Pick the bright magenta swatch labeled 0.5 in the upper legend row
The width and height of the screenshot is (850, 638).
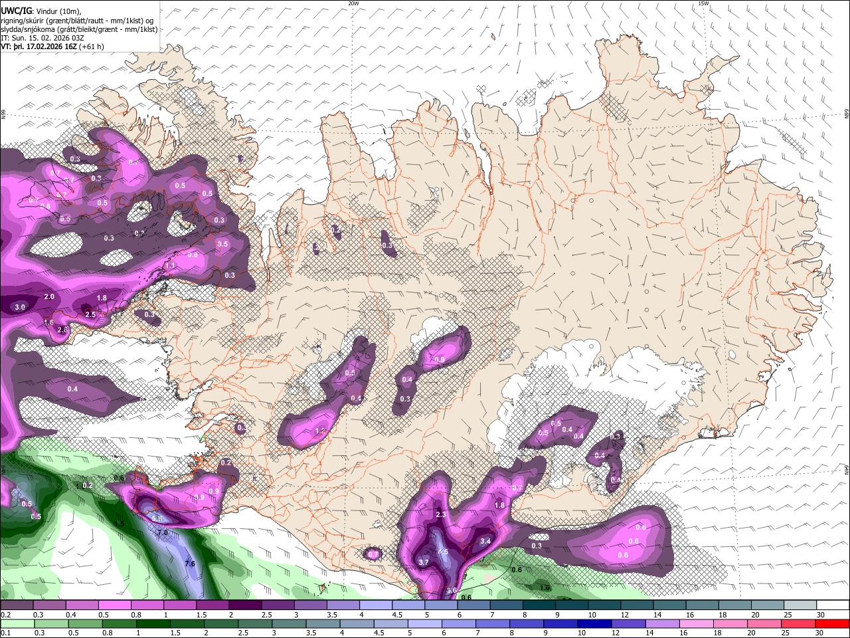click(x=114, y=605)
